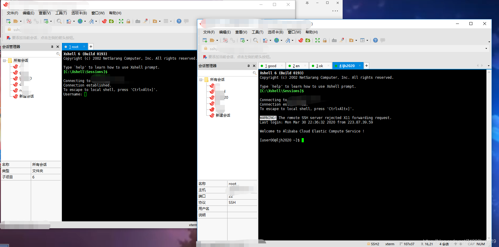Click 'SSH2' status bar entry
Image resolution: width=499 pixels, height=247 pixels.
point(373,244)
